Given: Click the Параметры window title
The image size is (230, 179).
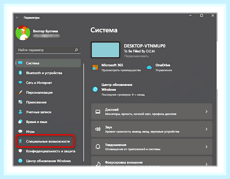Looking at the screenshot, I should pyautogui.click(x=32, y=18).
